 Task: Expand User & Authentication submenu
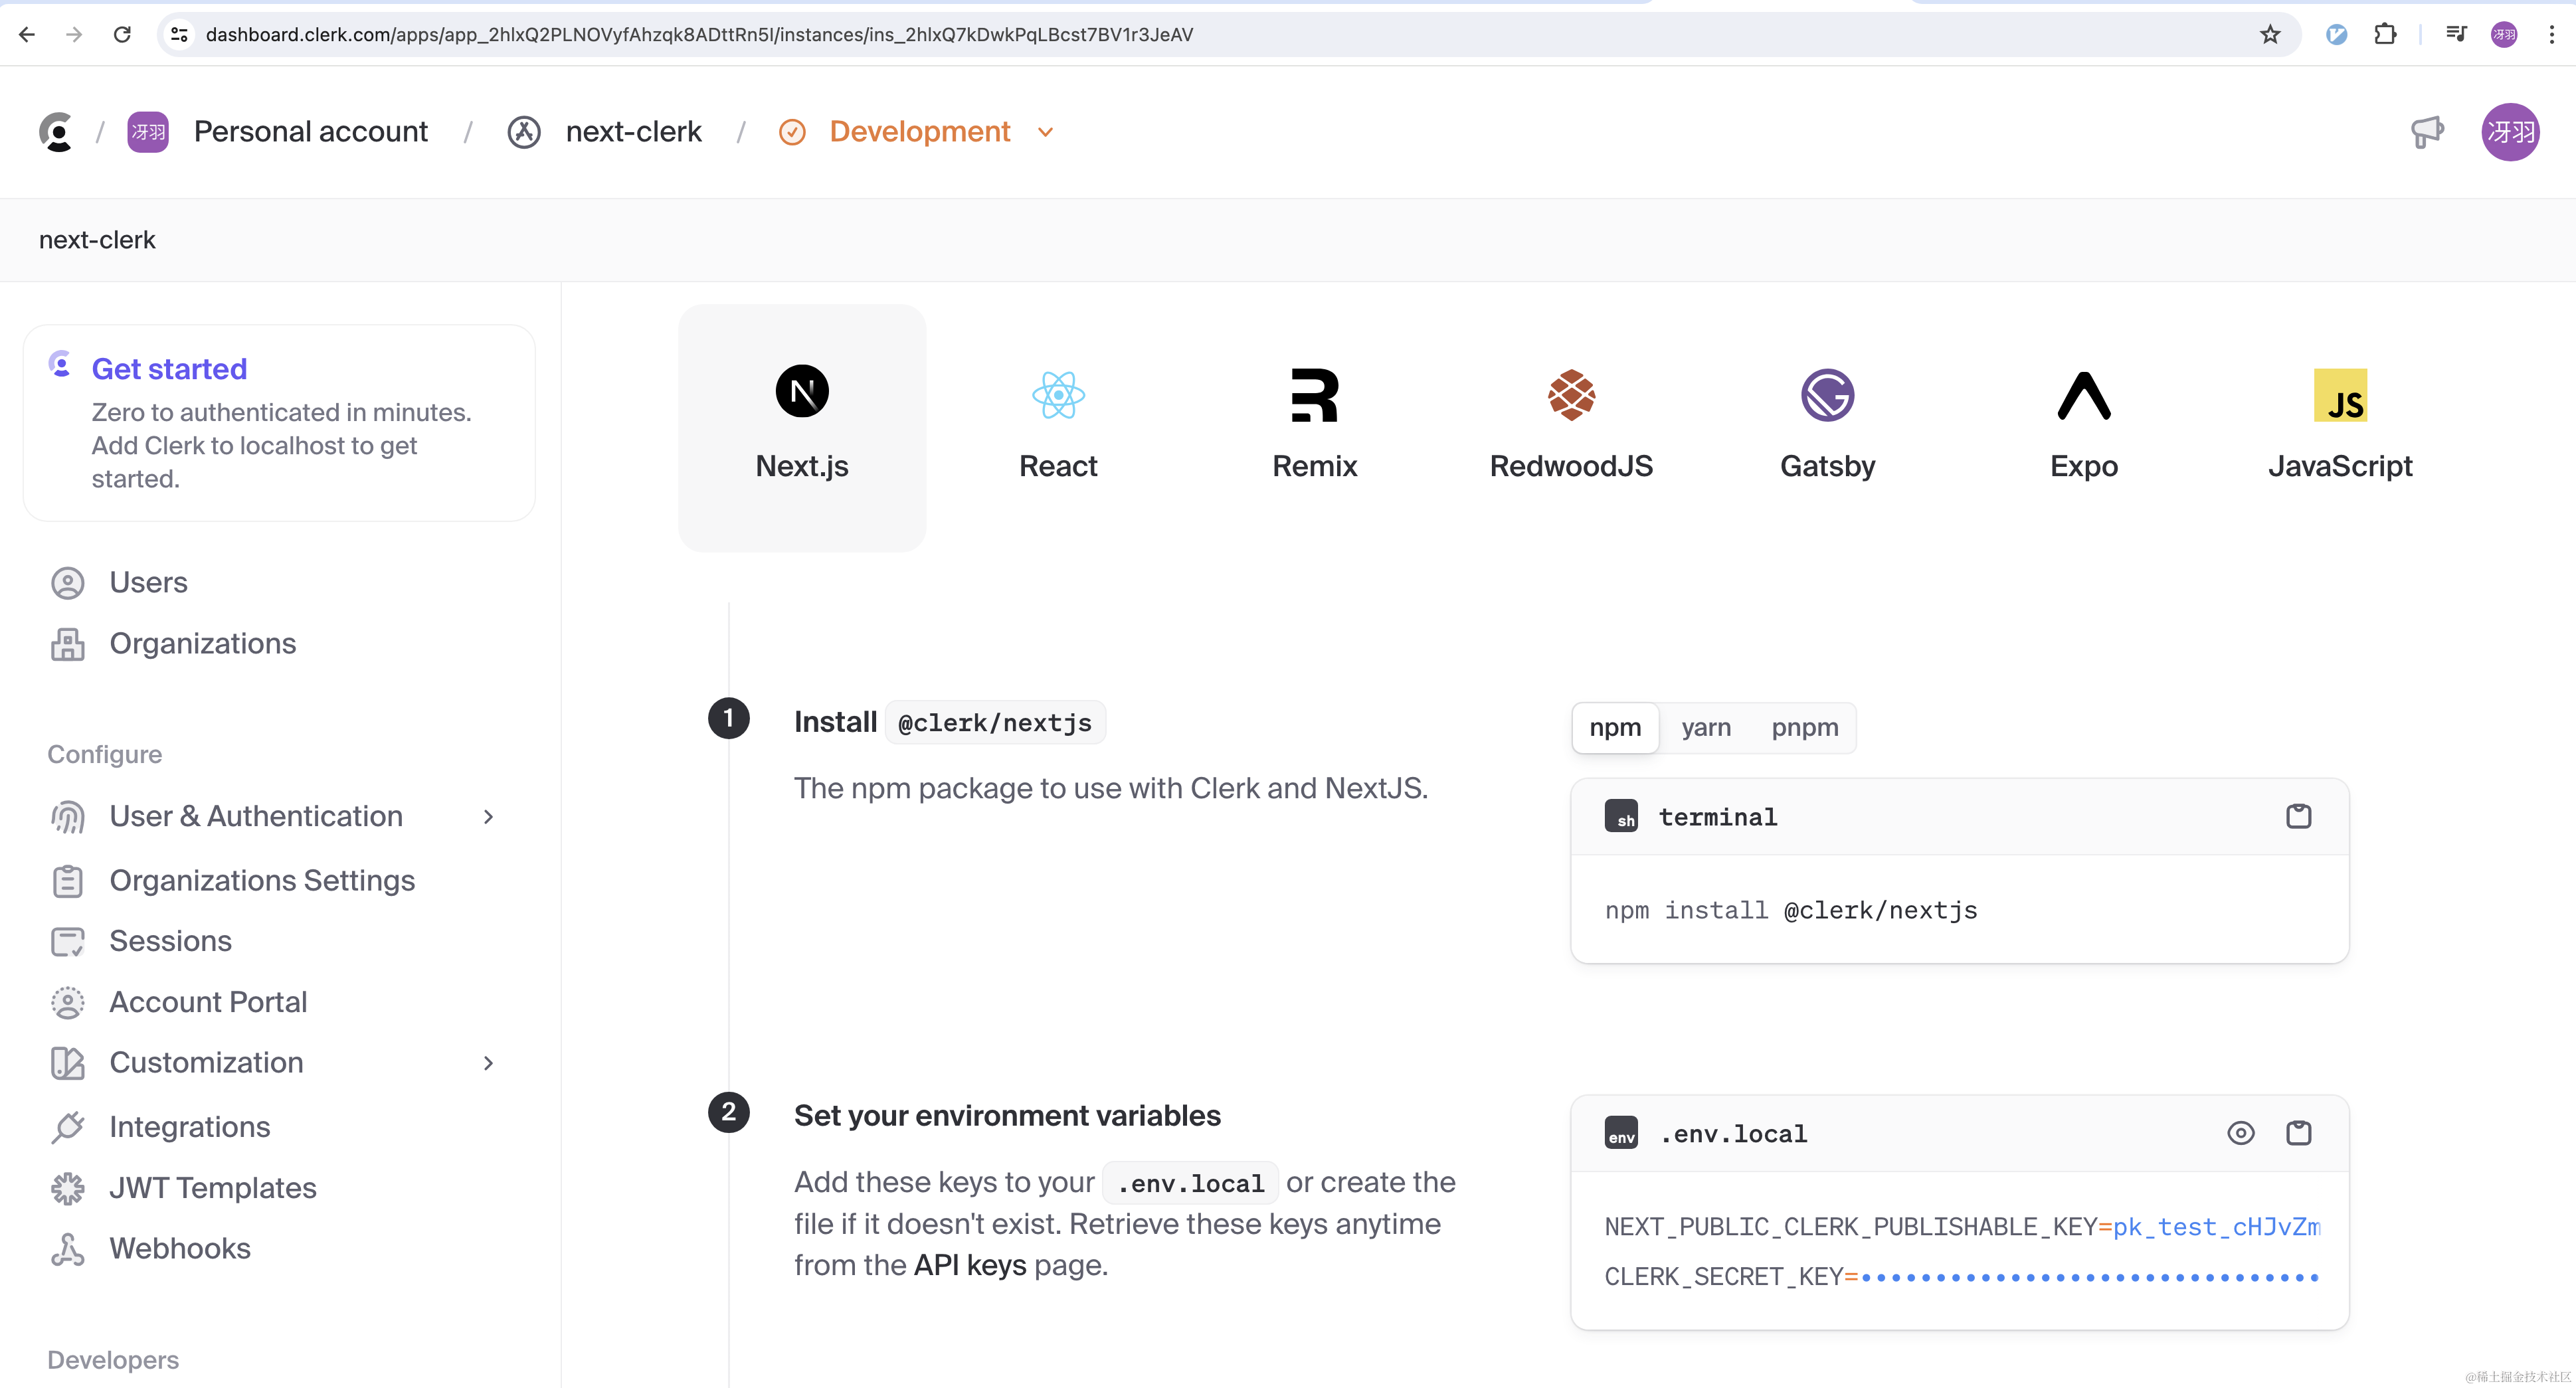[x=488, y=816]
